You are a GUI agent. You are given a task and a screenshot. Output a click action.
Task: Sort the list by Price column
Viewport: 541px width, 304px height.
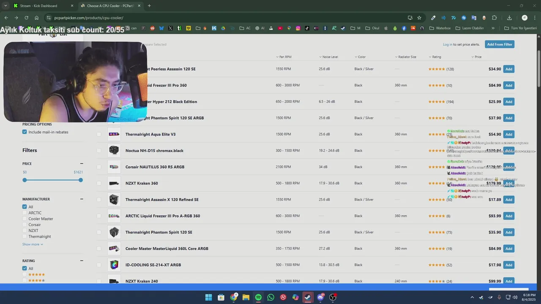click(x=476, y=57)
